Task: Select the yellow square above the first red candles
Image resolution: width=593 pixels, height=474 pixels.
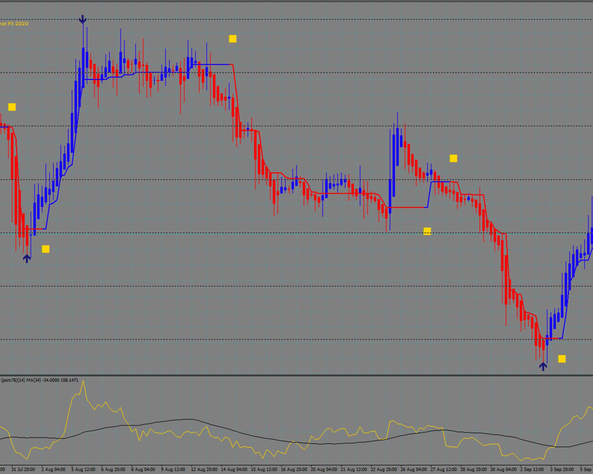Action: (x=12, y=107)
